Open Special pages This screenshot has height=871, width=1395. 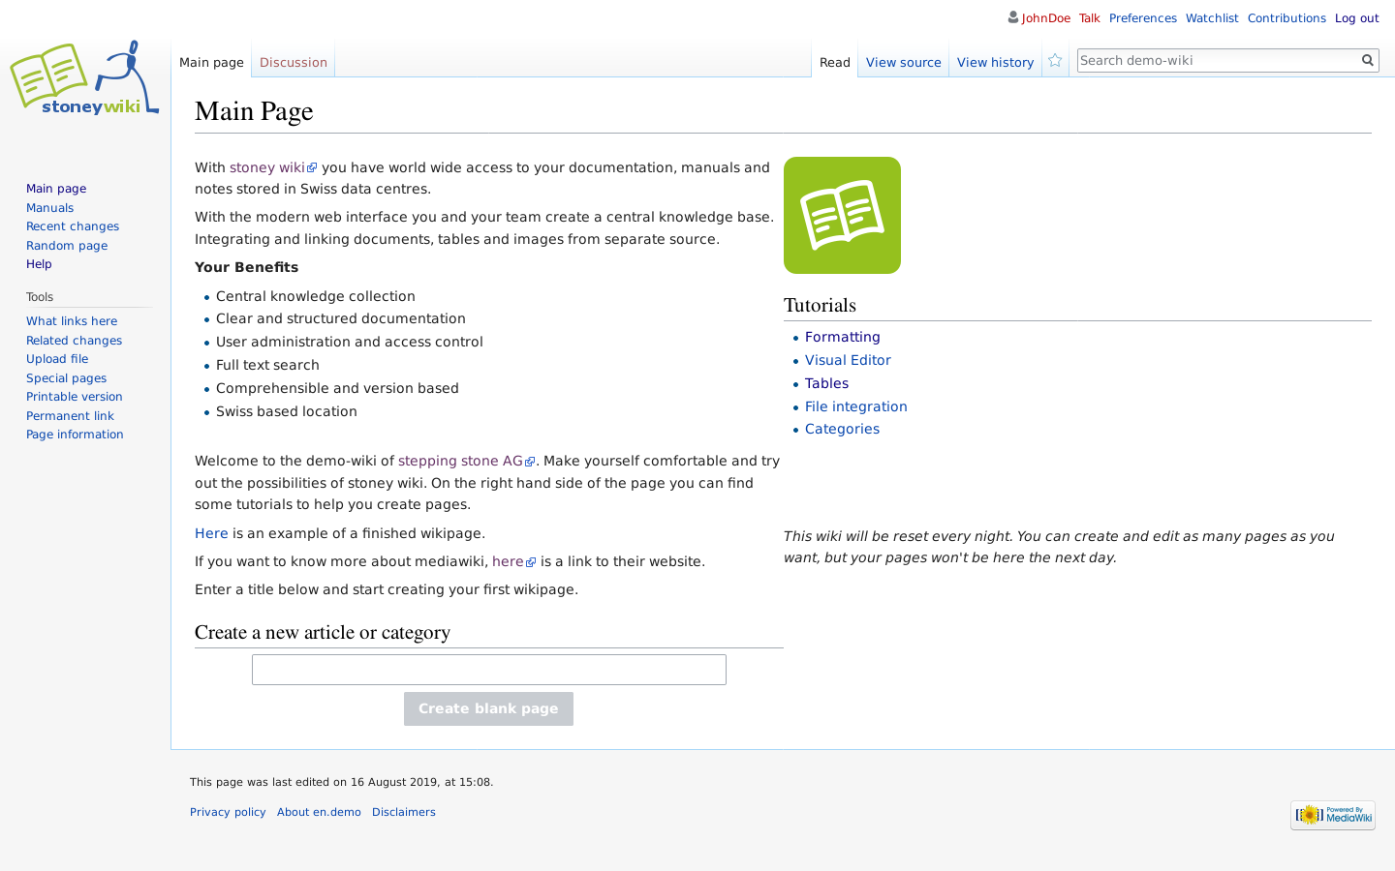(66, 378)
